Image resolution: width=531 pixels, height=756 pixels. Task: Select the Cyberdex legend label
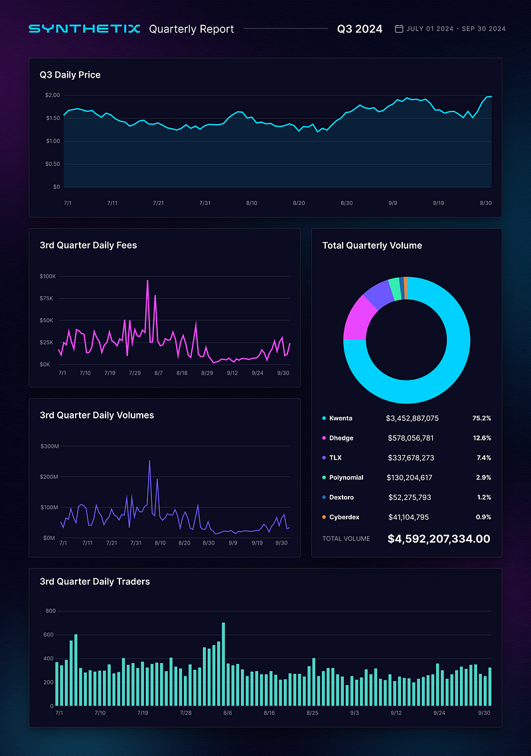[x=344, y=517]
